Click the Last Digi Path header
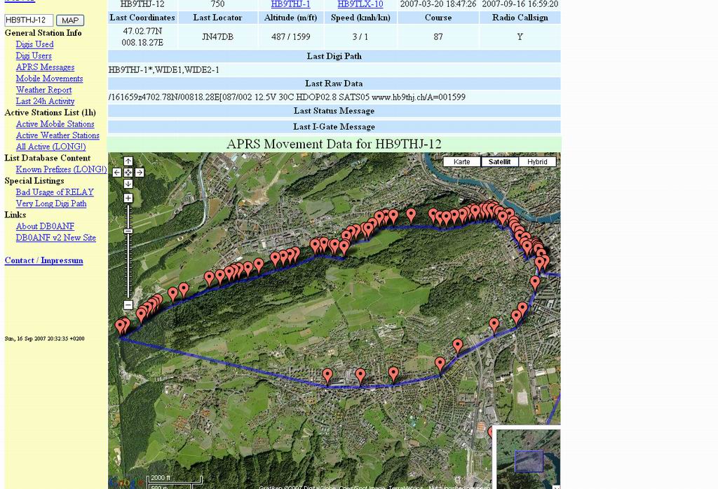 tap(334, 56)
